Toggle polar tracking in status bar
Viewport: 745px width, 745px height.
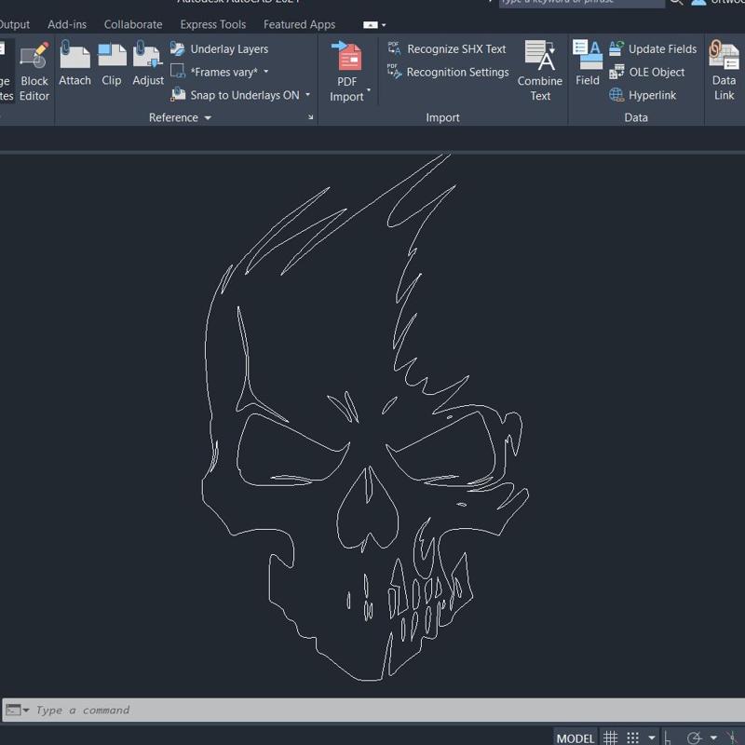694,738
